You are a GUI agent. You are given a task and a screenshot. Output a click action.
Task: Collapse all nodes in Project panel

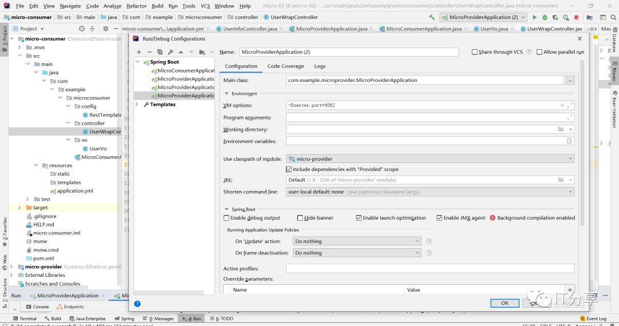pyautogui.click(x=92, y=29)
